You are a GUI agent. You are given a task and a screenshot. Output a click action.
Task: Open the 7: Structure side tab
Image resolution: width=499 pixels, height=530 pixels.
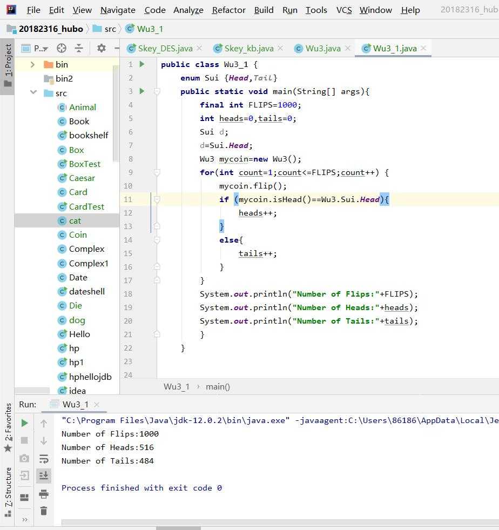(8, 491)
